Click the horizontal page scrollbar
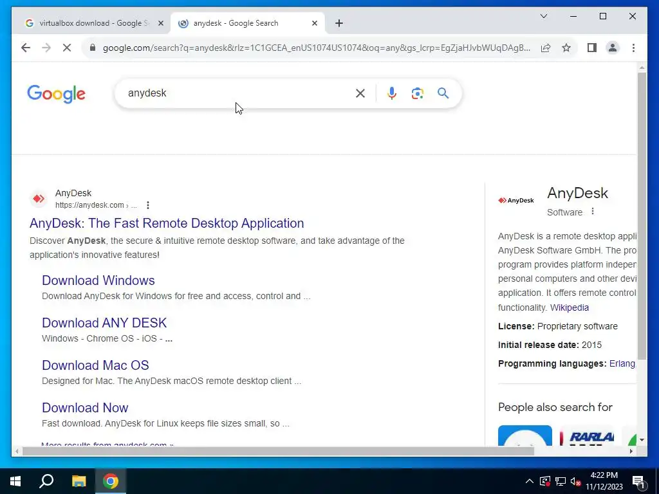Viewport: 659px width, 494px height. coord(278,451)
